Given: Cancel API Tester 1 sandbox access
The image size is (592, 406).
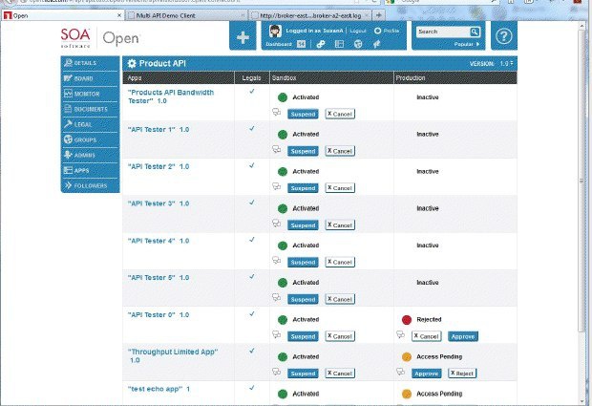Looking at the screenshot, I should (340, 151).
